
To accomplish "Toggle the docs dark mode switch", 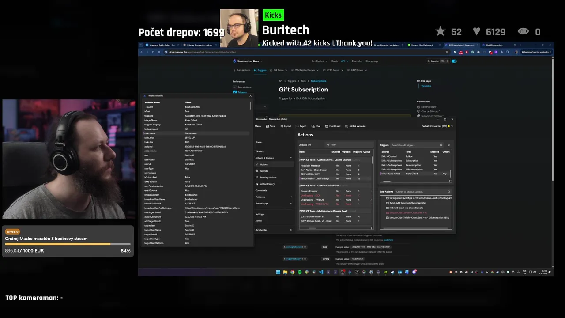I will click(454, 61).
